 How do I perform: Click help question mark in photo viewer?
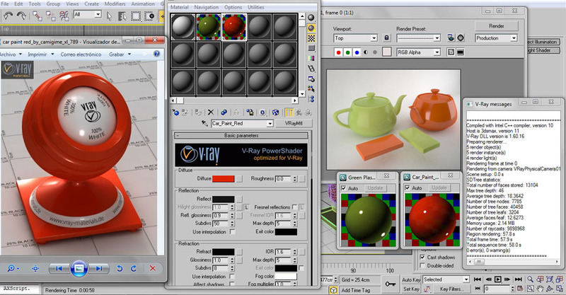coord(156,54)
